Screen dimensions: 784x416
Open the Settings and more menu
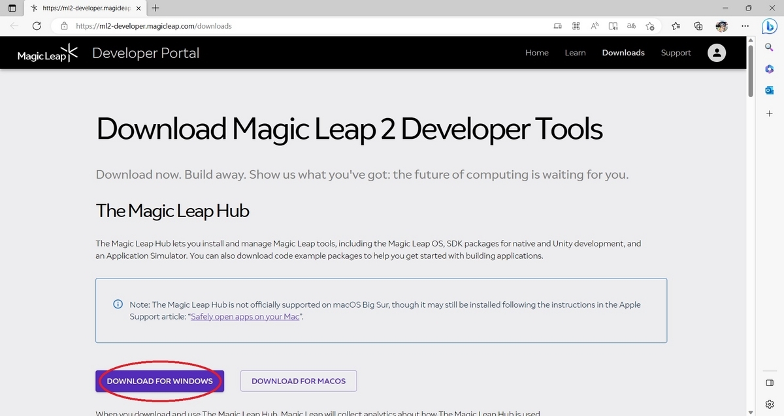[x=745, y=26]
